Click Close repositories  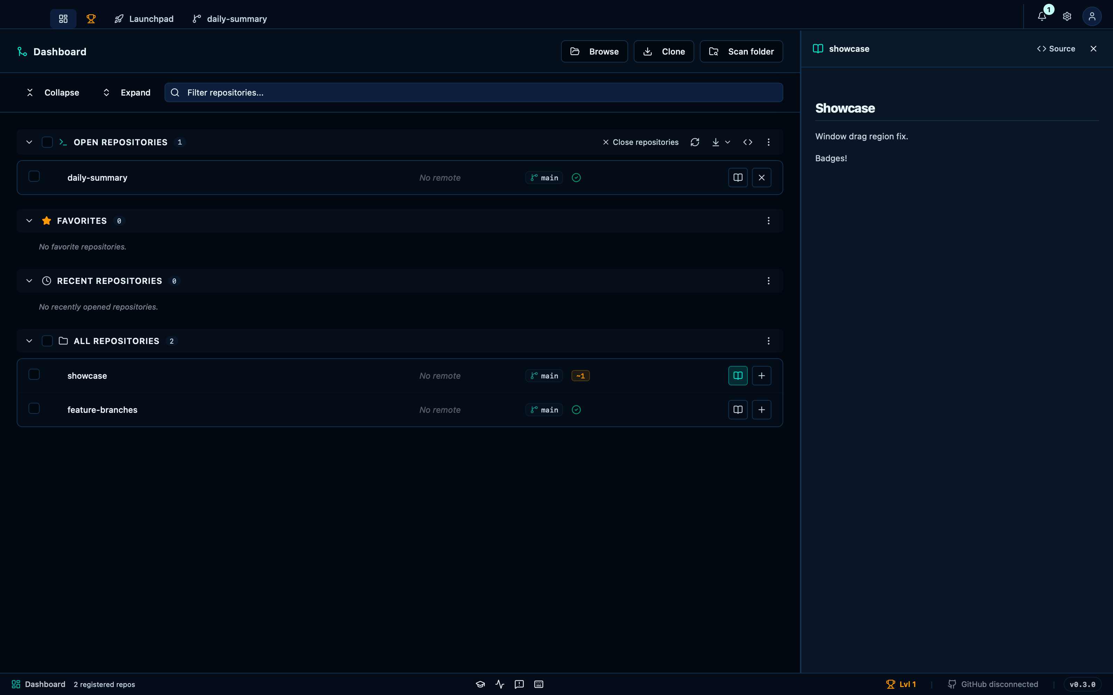pyautogui.click(x=641, y=142)
